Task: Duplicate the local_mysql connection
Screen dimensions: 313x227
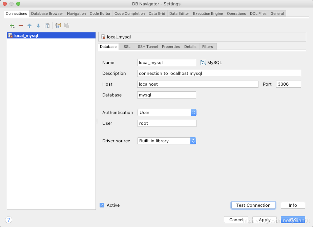Action: click(47, 26)
